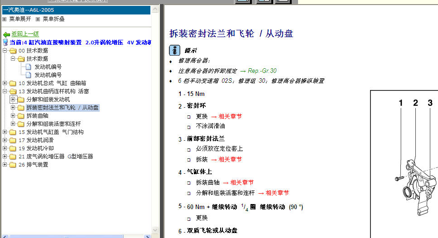Select 分解和组装活塞和连杆 tree item
Viewport: 438px width, 238px height.
(53, 124)
